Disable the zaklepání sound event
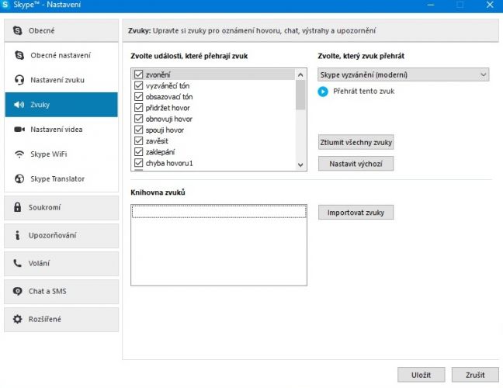 click(x=139, y=151)
